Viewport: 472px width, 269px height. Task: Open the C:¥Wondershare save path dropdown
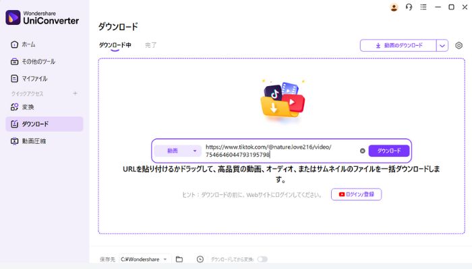tap(145, 259)
